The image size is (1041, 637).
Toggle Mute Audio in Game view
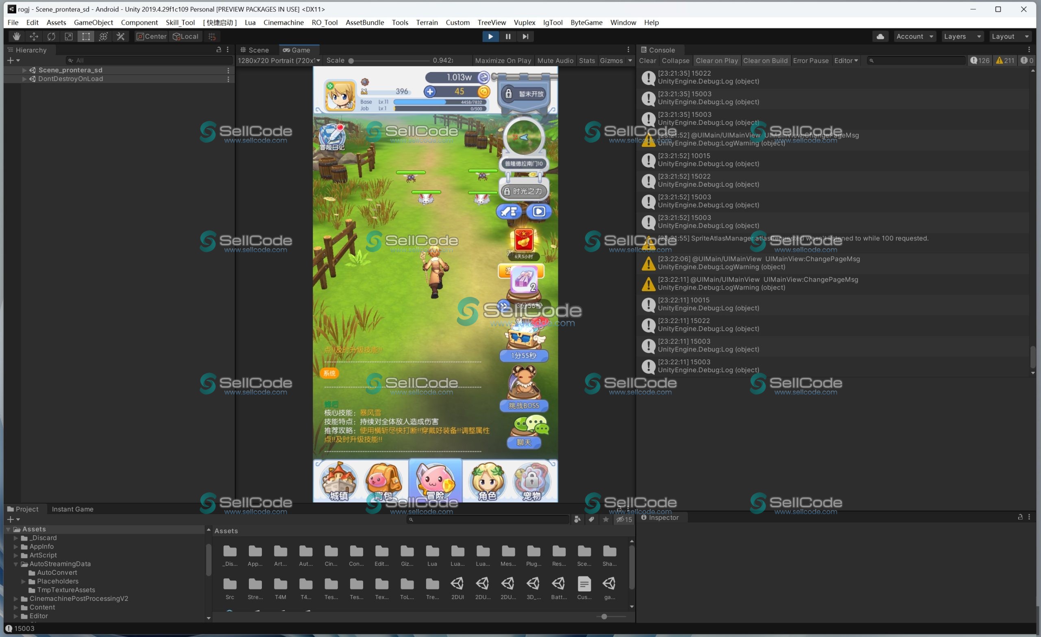pyautogui.click(x=555, y=61)
